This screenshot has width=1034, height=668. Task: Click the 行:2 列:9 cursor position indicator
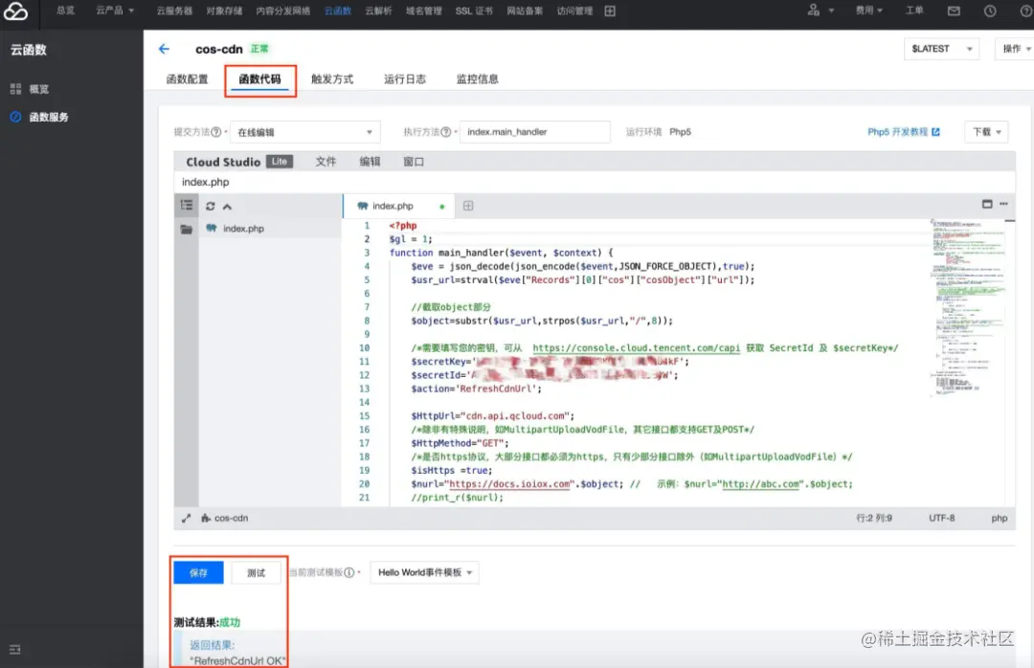coord(874,519)
